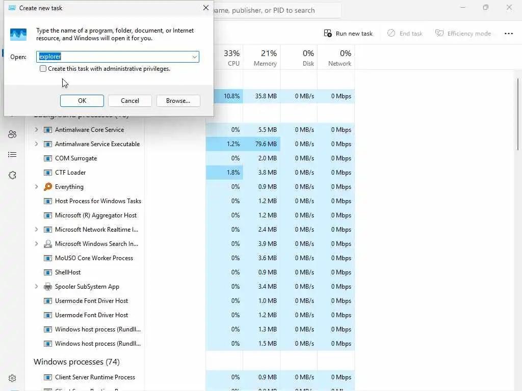Viewport: 522px width, 391px height.
Task: Minimize the Task Manager window
Action: click(463, 7)
